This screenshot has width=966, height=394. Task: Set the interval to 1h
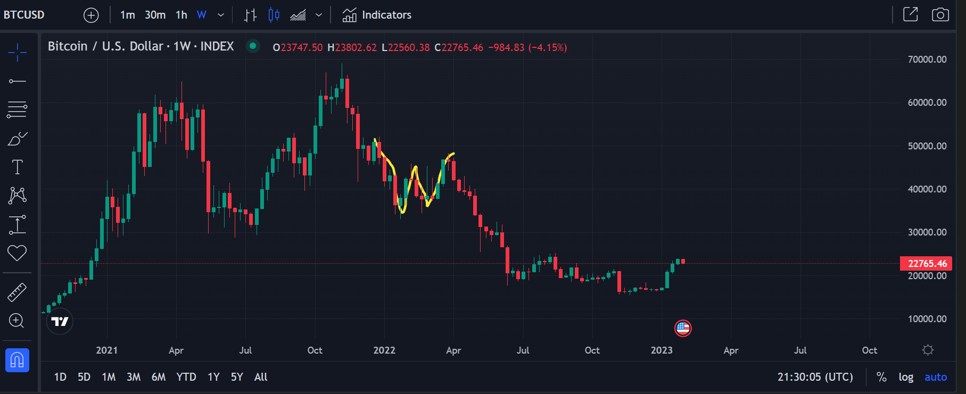point(181,15)
